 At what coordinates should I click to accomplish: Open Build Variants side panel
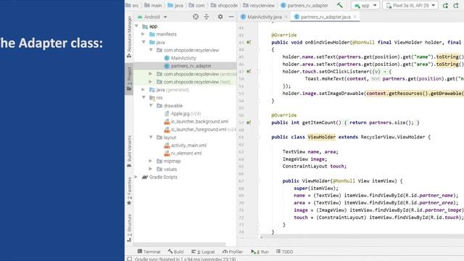(x=129, y=152)
